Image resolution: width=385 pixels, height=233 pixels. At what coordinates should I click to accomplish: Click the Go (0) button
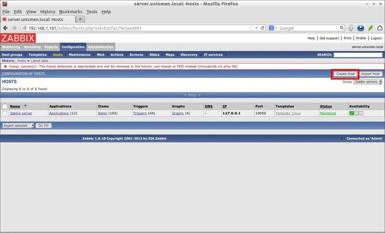coord(44,126)
